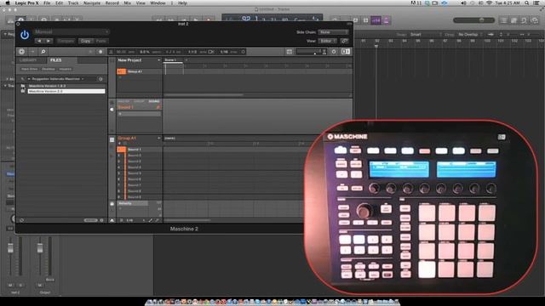
Task: Open the Logic No Overlap drag dropdown
Action: tap(469, 34)
